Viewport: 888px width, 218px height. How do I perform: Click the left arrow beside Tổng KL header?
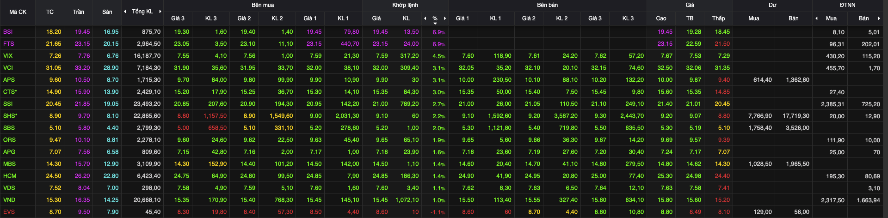point(125,12)
